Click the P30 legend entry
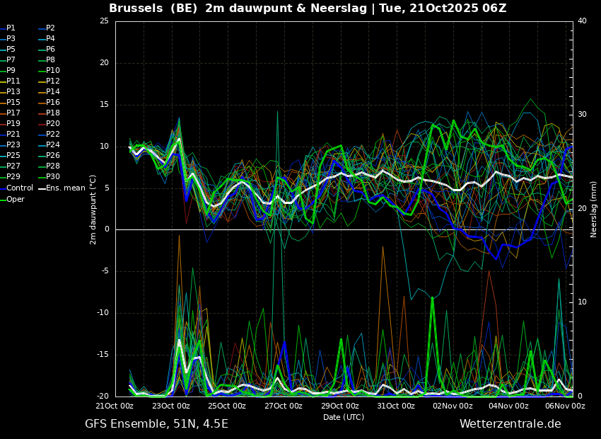The width and height of the screenshot is (601, 439). tap(53, 177)
